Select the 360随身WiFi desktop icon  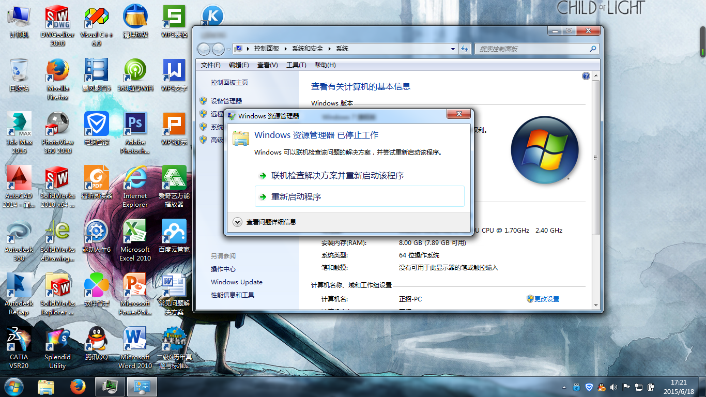135,75
